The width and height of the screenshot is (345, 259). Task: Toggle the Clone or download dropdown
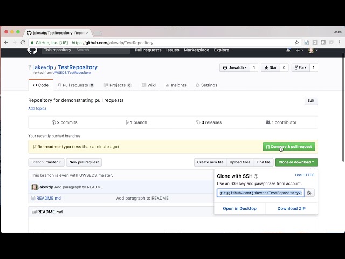(x=296, y=162)
